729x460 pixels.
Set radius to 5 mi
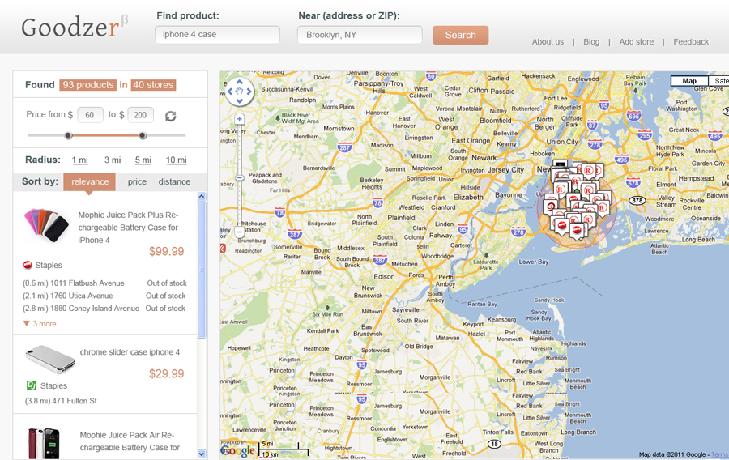tap(143, 160)
